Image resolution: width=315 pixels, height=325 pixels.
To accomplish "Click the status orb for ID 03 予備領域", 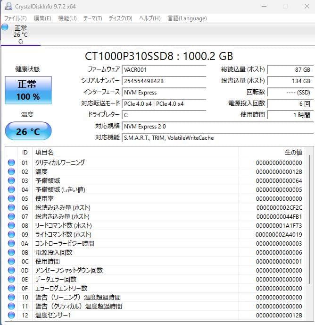I will pyautogui.click(x=11, y=181).
